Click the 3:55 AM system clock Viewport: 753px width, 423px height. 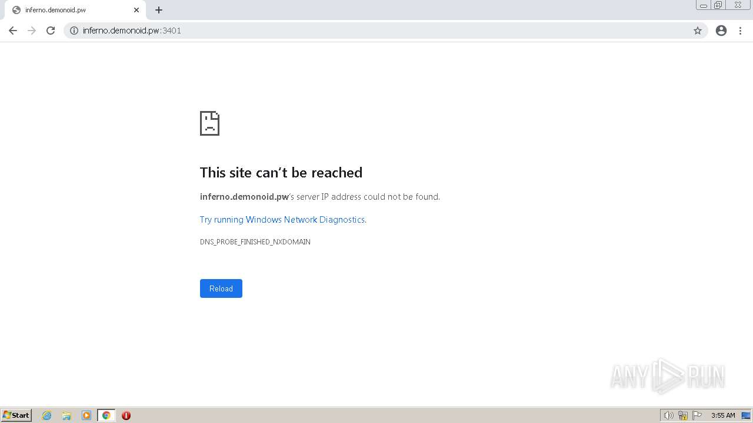pos(723,415)
